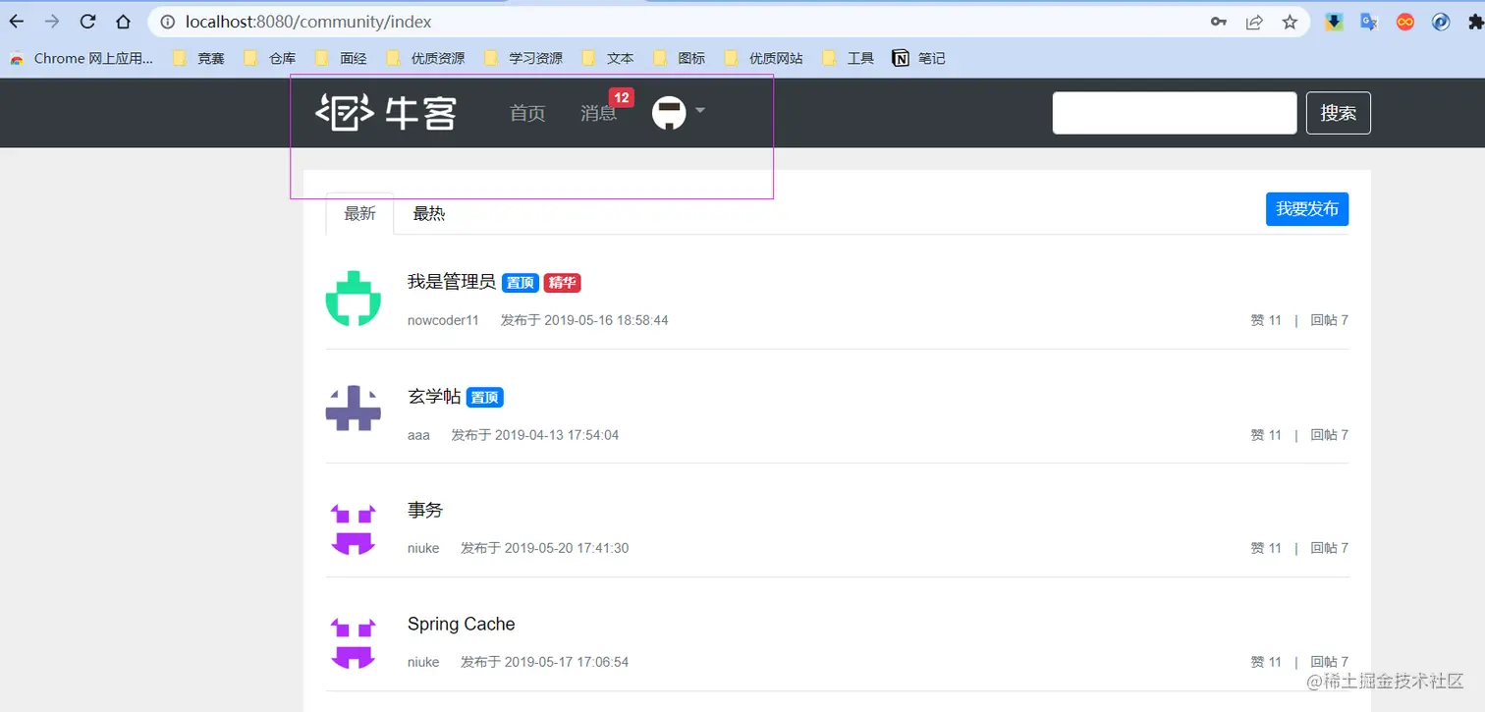Click the browser forward arrow
Image resolution: width=1485 pixels, height=712 pixels.
(52, 22)
